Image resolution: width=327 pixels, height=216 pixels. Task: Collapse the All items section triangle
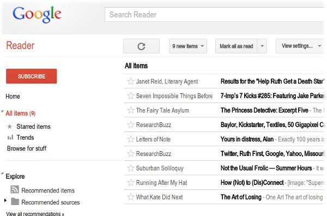click(2, 112)
